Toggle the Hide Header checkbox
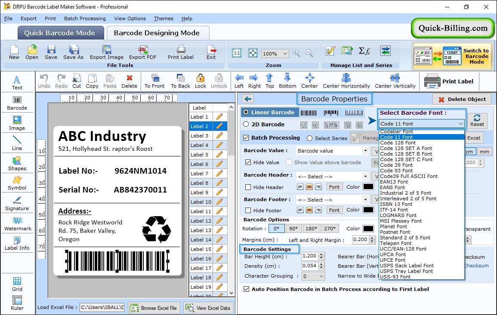 [248, 187]
